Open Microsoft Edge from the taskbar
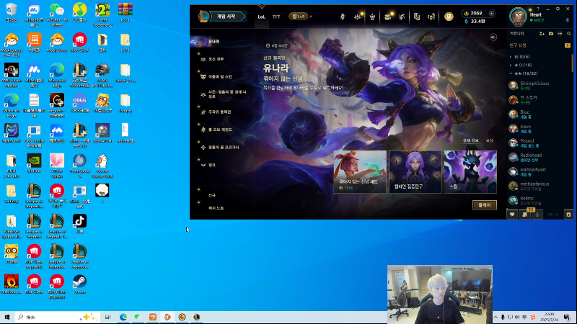 pos(123,317)
